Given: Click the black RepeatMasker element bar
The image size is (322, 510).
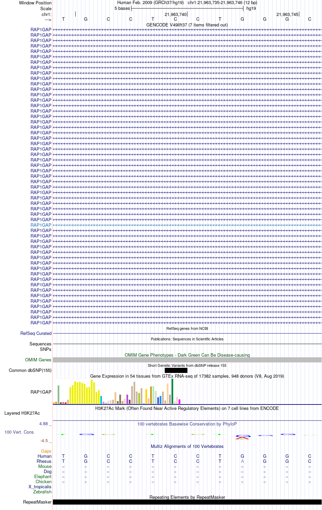Looking at the screenshot, I should click(187, 502).
